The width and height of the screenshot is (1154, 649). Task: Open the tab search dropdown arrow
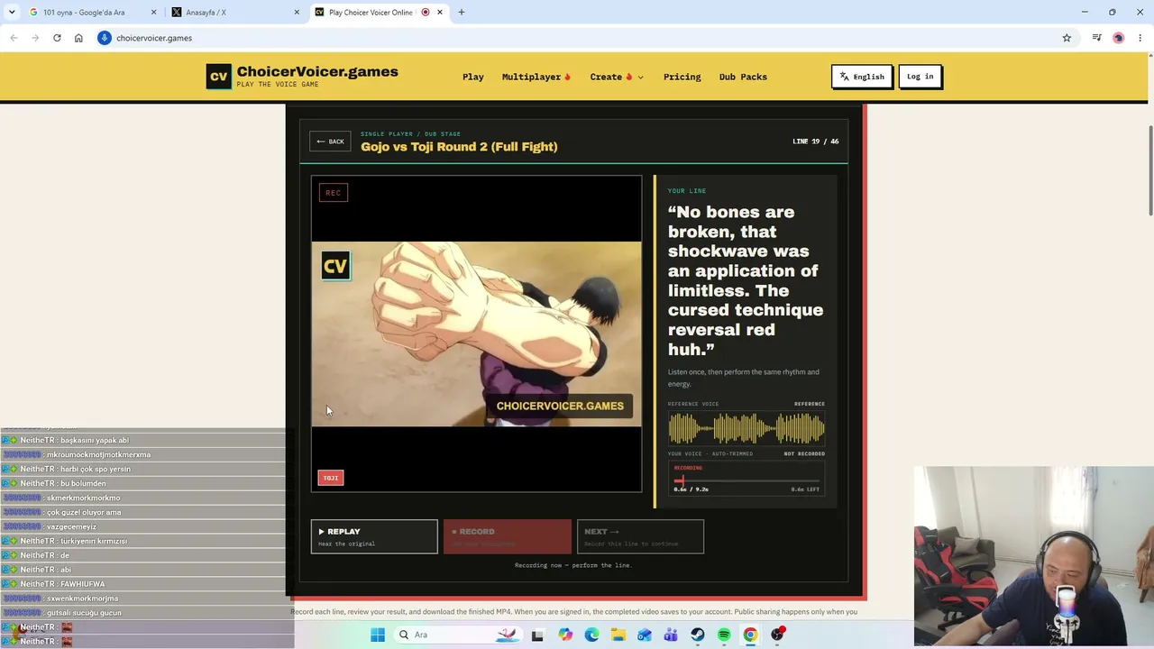[x=12, y=12]
